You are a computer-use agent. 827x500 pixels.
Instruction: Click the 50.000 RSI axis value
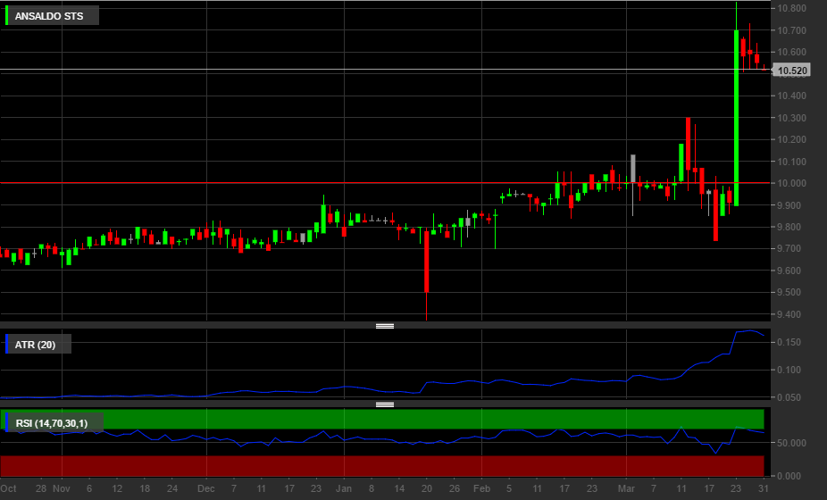tap(791, 443)
